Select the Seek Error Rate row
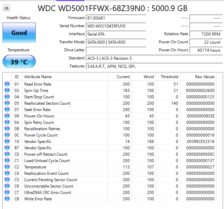Image resolution: width=224 pixels, height=209 pixels. pyautogui.click(x=111, y=110)
